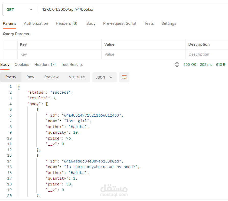Switch response view to Raw
This screenshot has height=201, width=228.
pos(30,77)
